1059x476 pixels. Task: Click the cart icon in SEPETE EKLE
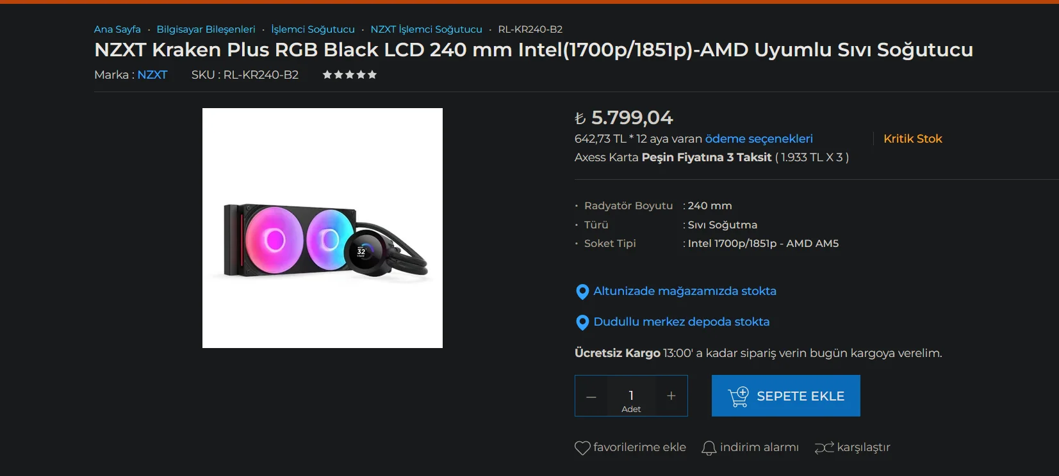[738, 397]
